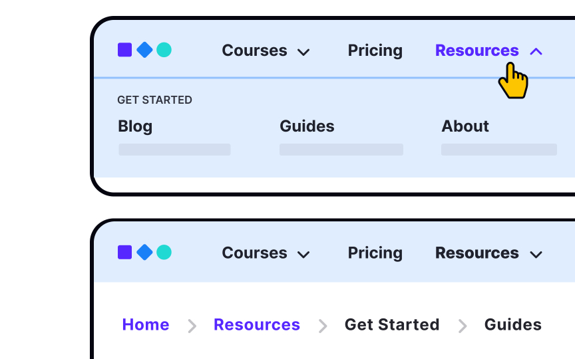Click the Guides breadcrumb item

pos(512,324)
